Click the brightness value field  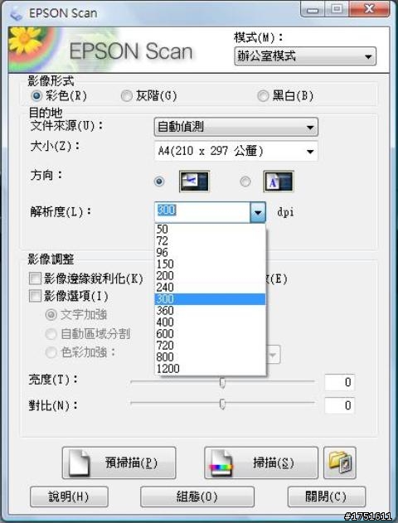pyautogui.click(x=340, y=382)
